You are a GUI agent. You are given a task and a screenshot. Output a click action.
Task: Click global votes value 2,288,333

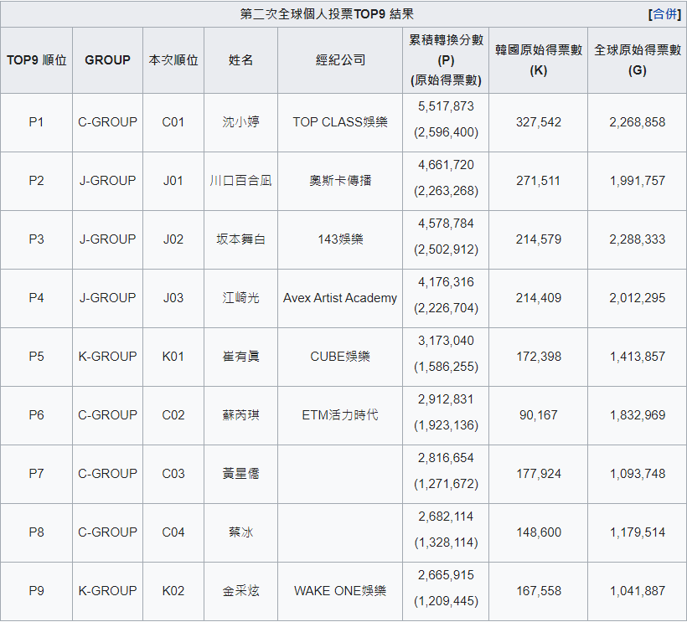(x=638, y=239)
